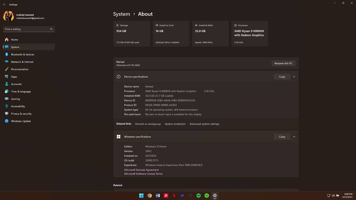356x200 pixels.
Task: Open Microsoft Software License Terms link
Action: click(144, 174)
